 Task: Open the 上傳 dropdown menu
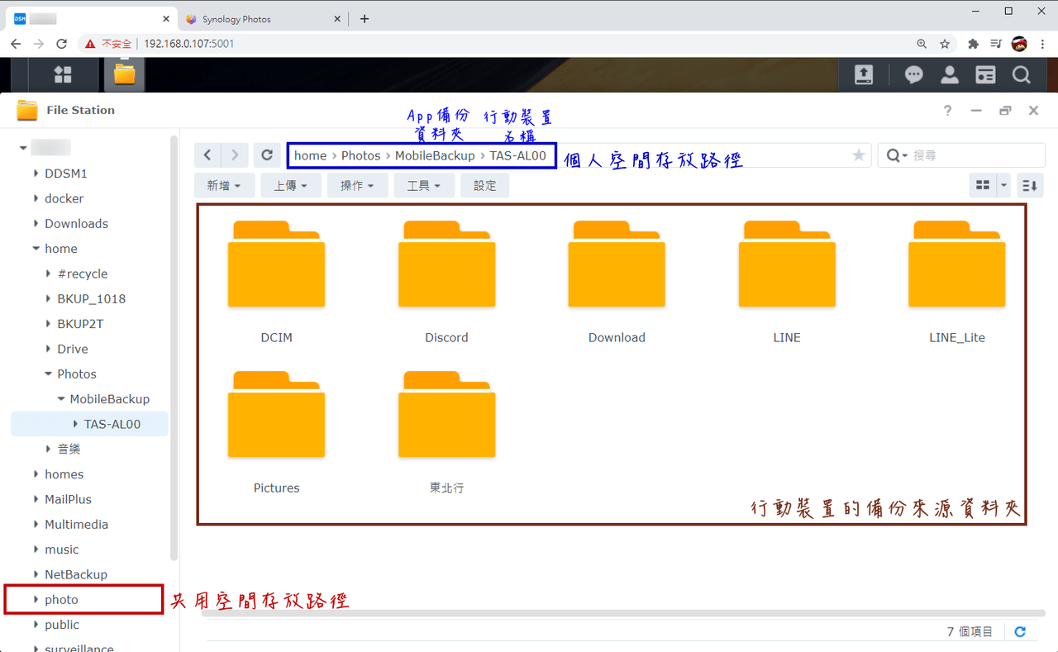(290, 185)
